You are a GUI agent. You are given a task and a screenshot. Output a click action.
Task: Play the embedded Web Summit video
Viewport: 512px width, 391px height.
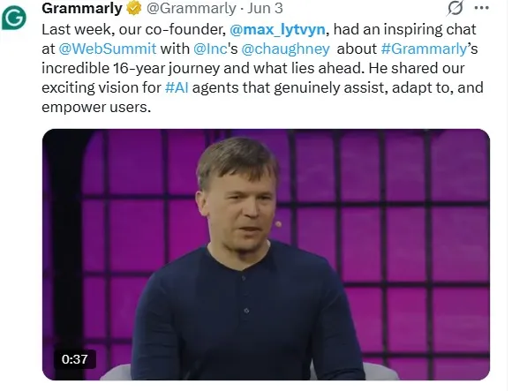[266, 254]
